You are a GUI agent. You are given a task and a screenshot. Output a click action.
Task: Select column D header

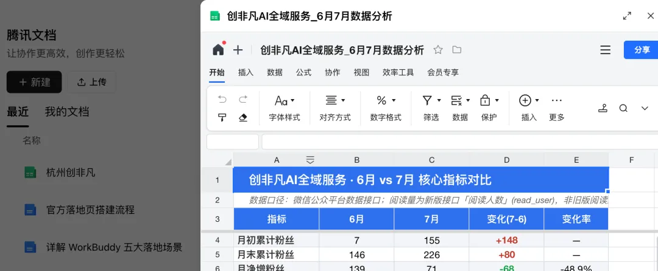point(506,160)
